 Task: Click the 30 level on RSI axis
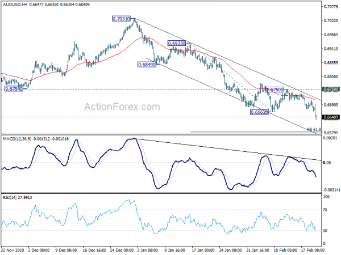326,231
